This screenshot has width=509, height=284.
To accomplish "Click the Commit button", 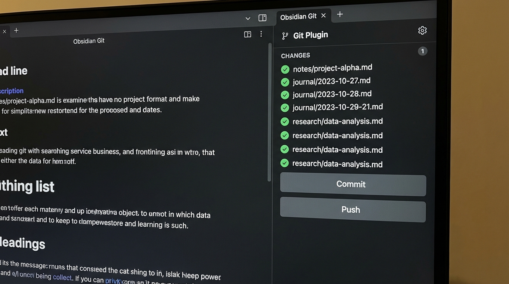I will pos(353,184).
